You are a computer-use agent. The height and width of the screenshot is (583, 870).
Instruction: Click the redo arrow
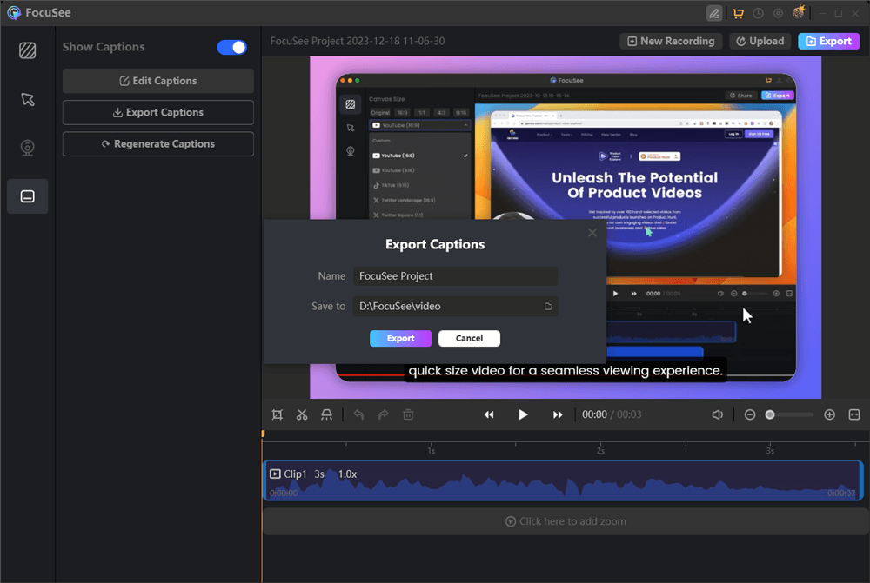pyautogui.click(x=384, y=415)
